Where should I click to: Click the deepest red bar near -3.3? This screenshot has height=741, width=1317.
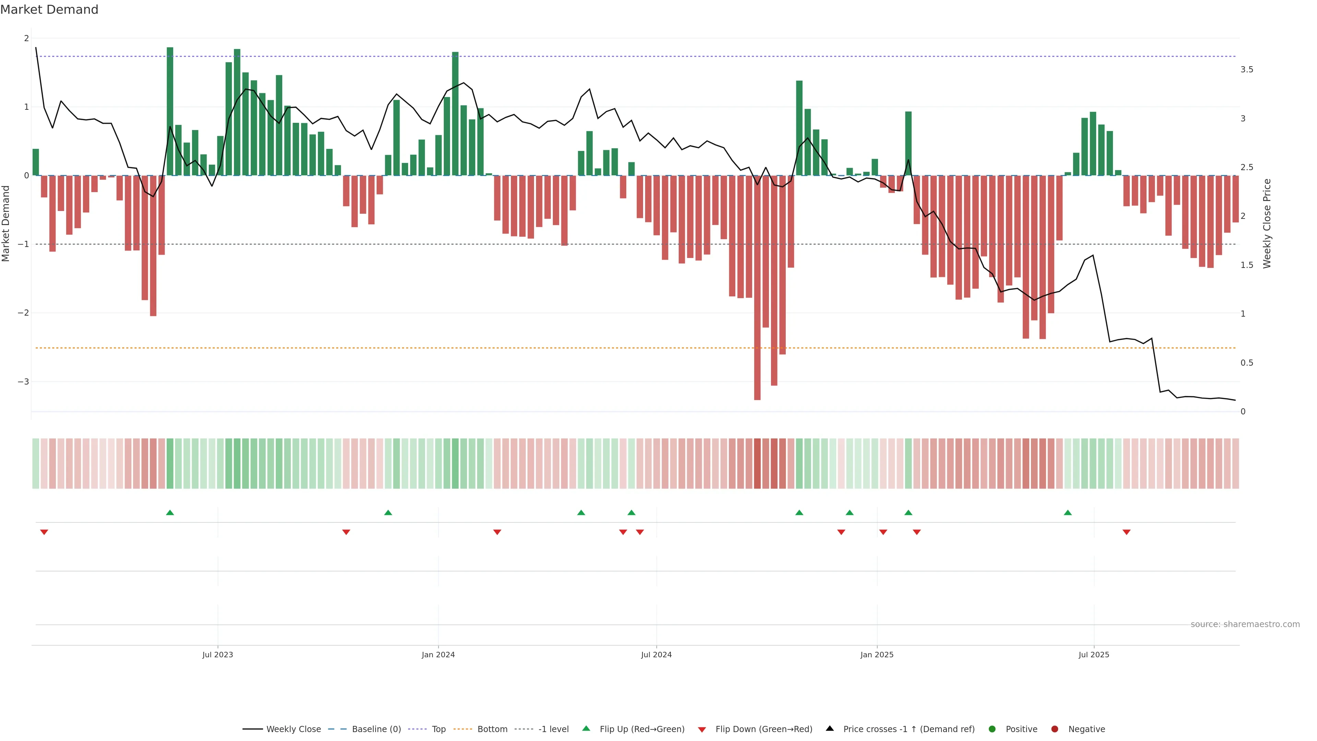point(757,307)
